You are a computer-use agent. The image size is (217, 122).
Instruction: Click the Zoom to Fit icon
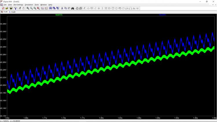tap(38, 8)
